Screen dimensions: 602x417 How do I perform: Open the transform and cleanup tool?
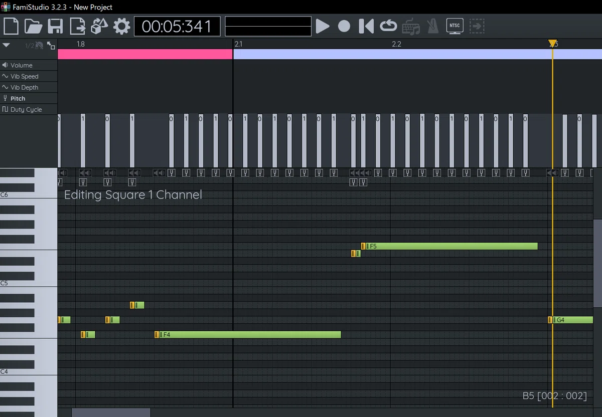click(99, 26)
